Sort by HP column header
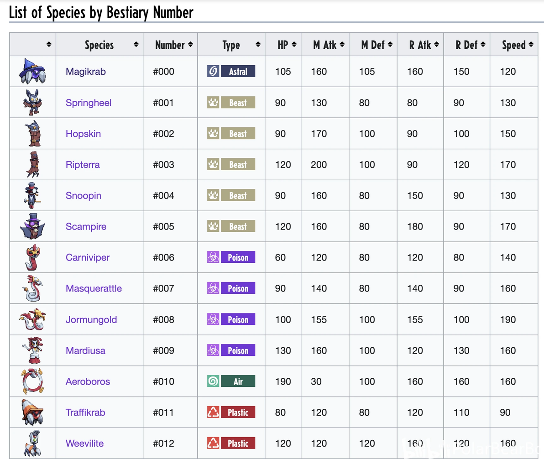The width and height of the screenshot is (544, 459). click(294, 45)
